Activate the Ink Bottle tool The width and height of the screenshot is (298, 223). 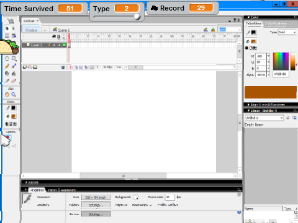tap(7, 73)
